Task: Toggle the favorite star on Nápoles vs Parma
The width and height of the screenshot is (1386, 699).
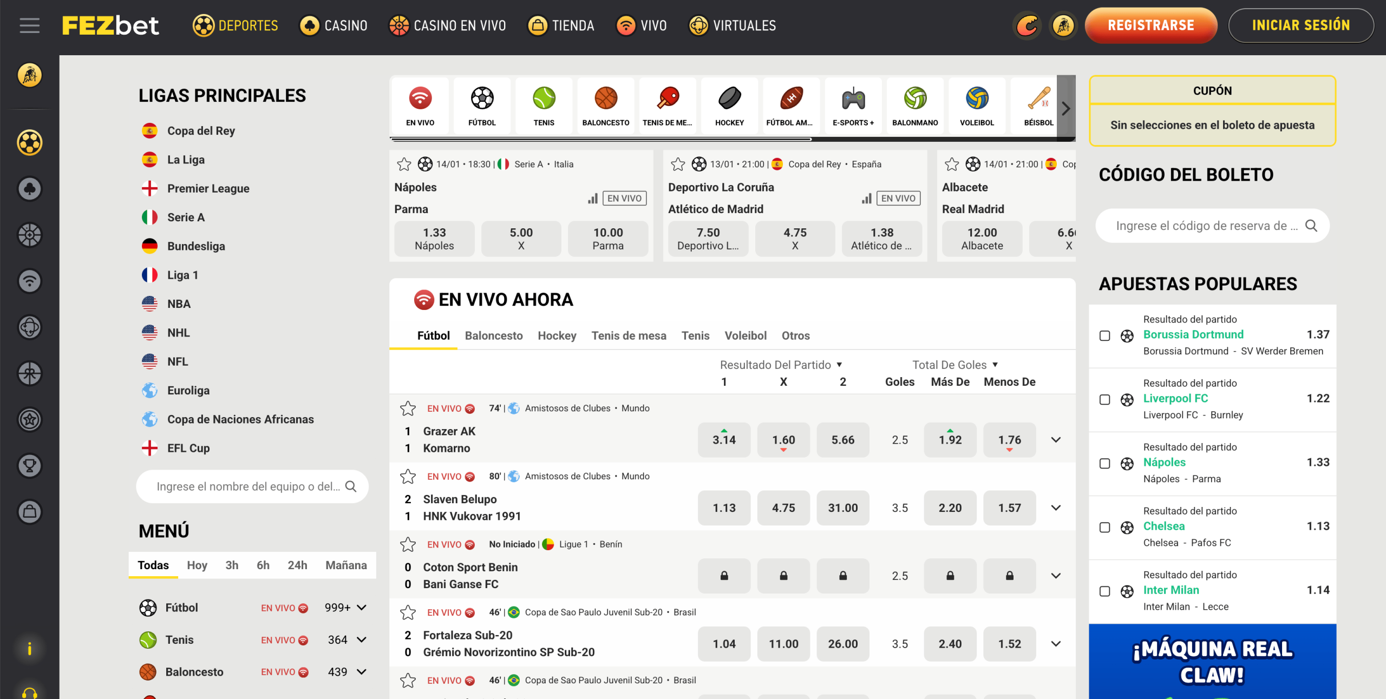Action: (x=405, y=164)
